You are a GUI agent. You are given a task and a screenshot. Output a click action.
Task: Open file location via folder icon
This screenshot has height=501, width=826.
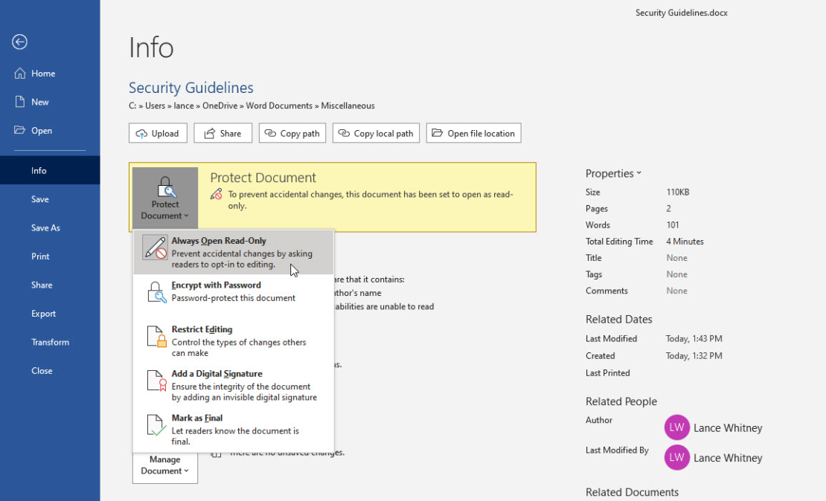pyautogui.click(x=434, y=133)
